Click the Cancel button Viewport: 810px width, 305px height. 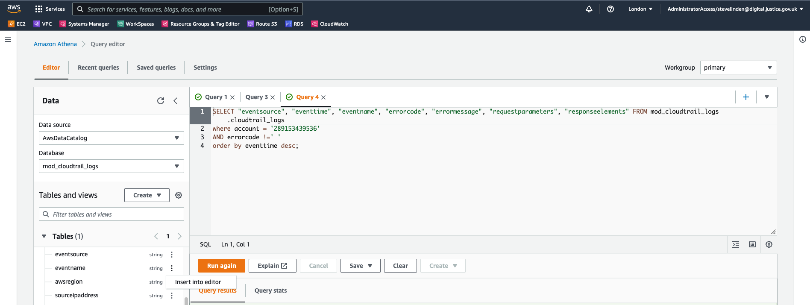pos(319,266)
